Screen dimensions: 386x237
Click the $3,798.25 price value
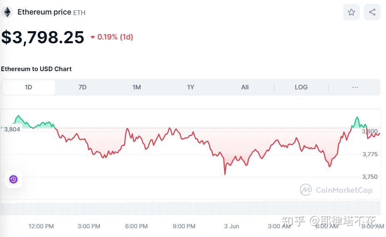click(42, 37)
